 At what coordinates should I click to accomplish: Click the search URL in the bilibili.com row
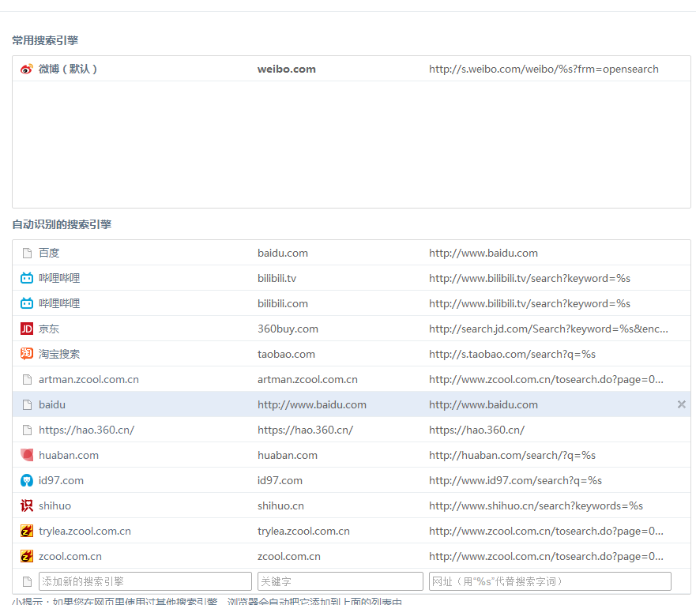tap(529, 303)
